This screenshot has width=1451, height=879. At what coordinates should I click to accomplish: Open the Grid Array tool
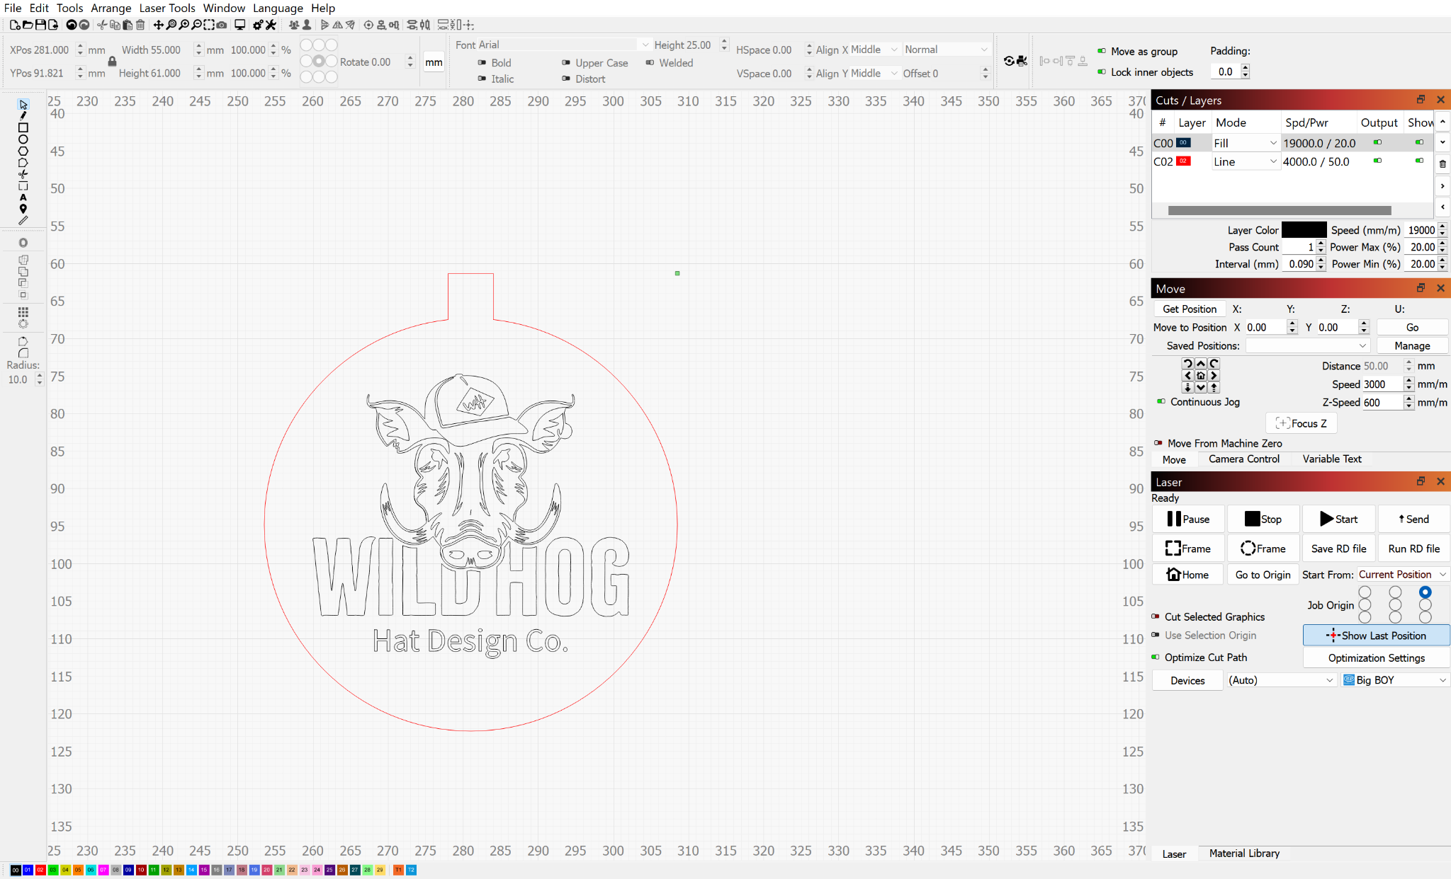tap(23, 312)
